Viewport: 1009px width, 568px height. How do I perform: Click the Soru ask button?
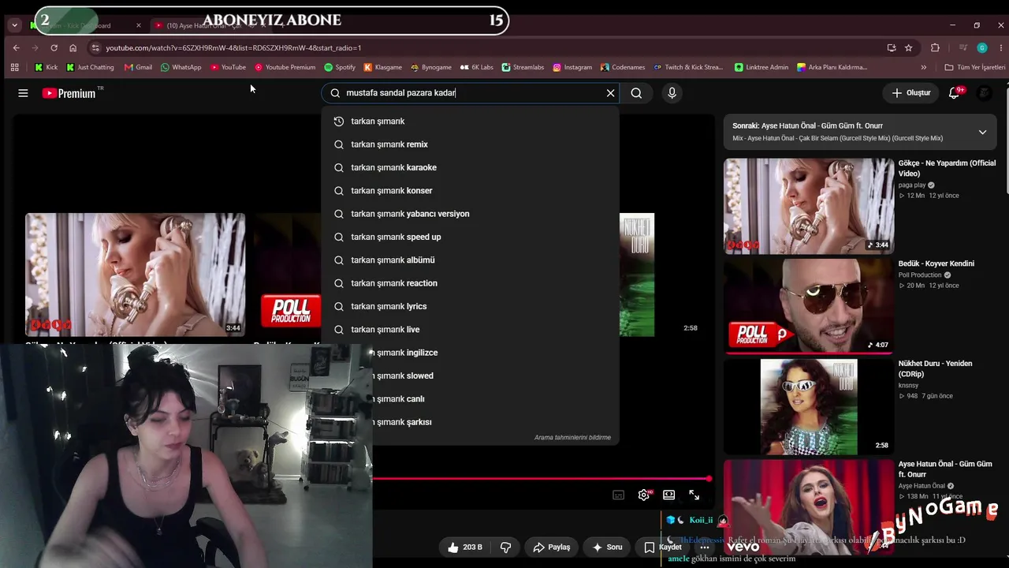coord(607,547)
